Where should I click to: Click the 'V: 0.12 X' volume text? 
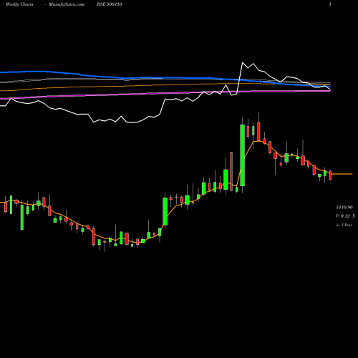(345, 216)
